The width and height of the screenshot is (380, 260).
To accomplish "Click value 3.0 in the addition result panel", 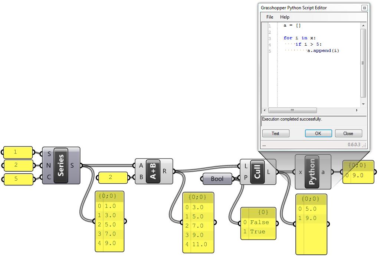I will (x=198, y=207).
